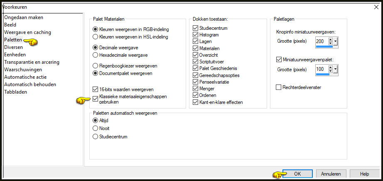
Task: Choose Hexadecimale weergave option
Action: [x=95, y=55]
